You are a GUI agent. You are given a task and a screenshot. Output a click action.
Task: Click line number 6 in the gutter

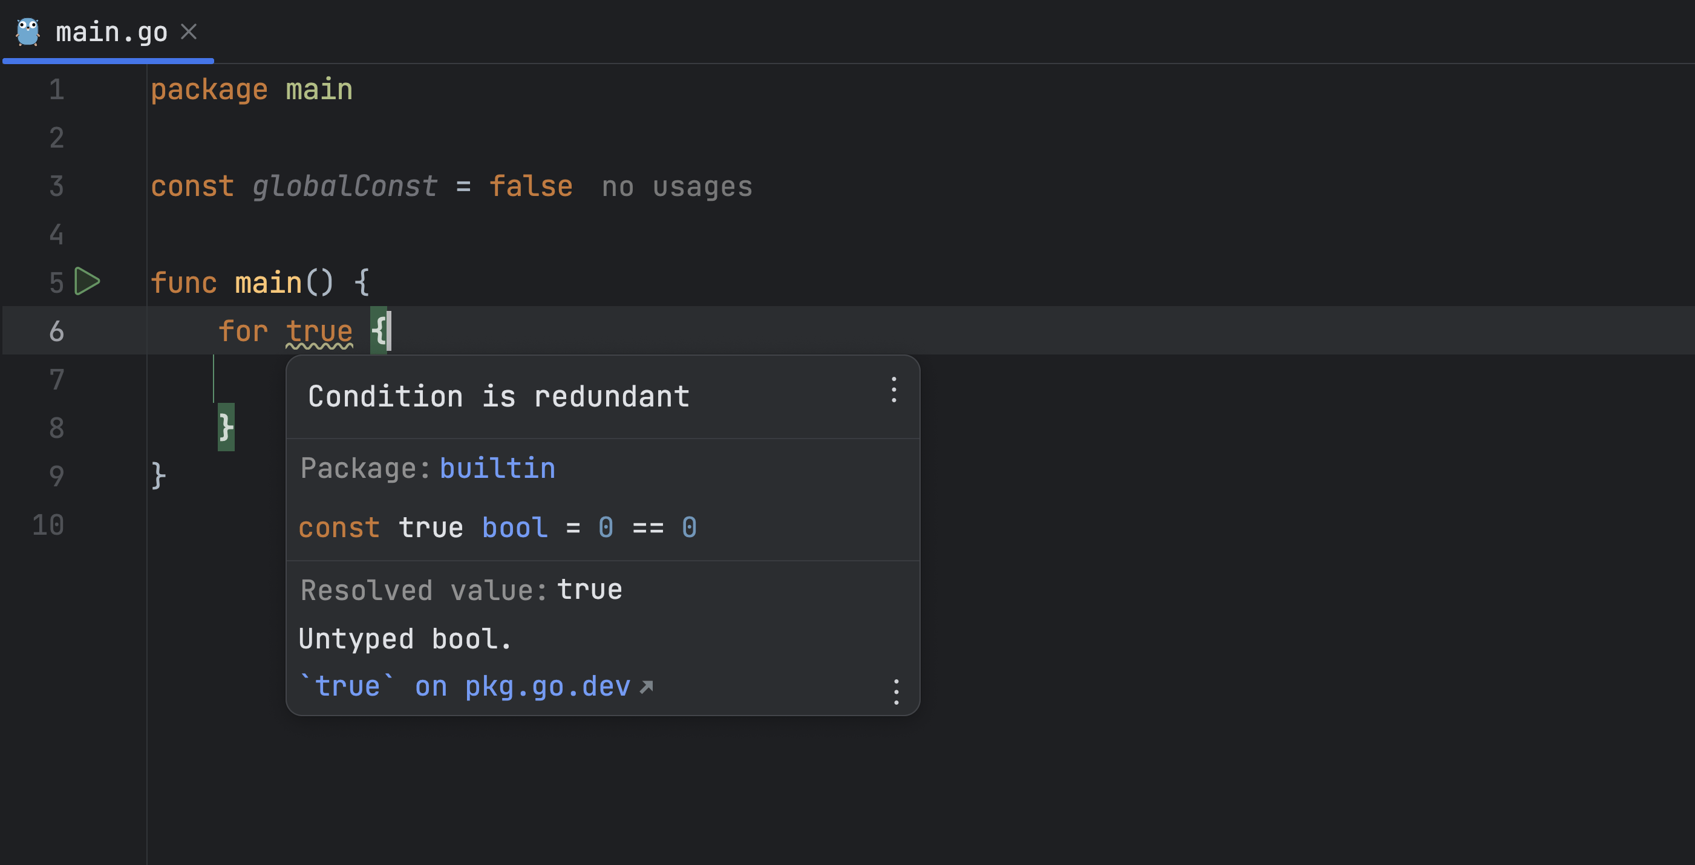point(57,331)
